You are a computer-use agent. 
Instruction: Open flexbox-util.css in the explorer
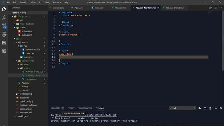click(x=33, y=50)
